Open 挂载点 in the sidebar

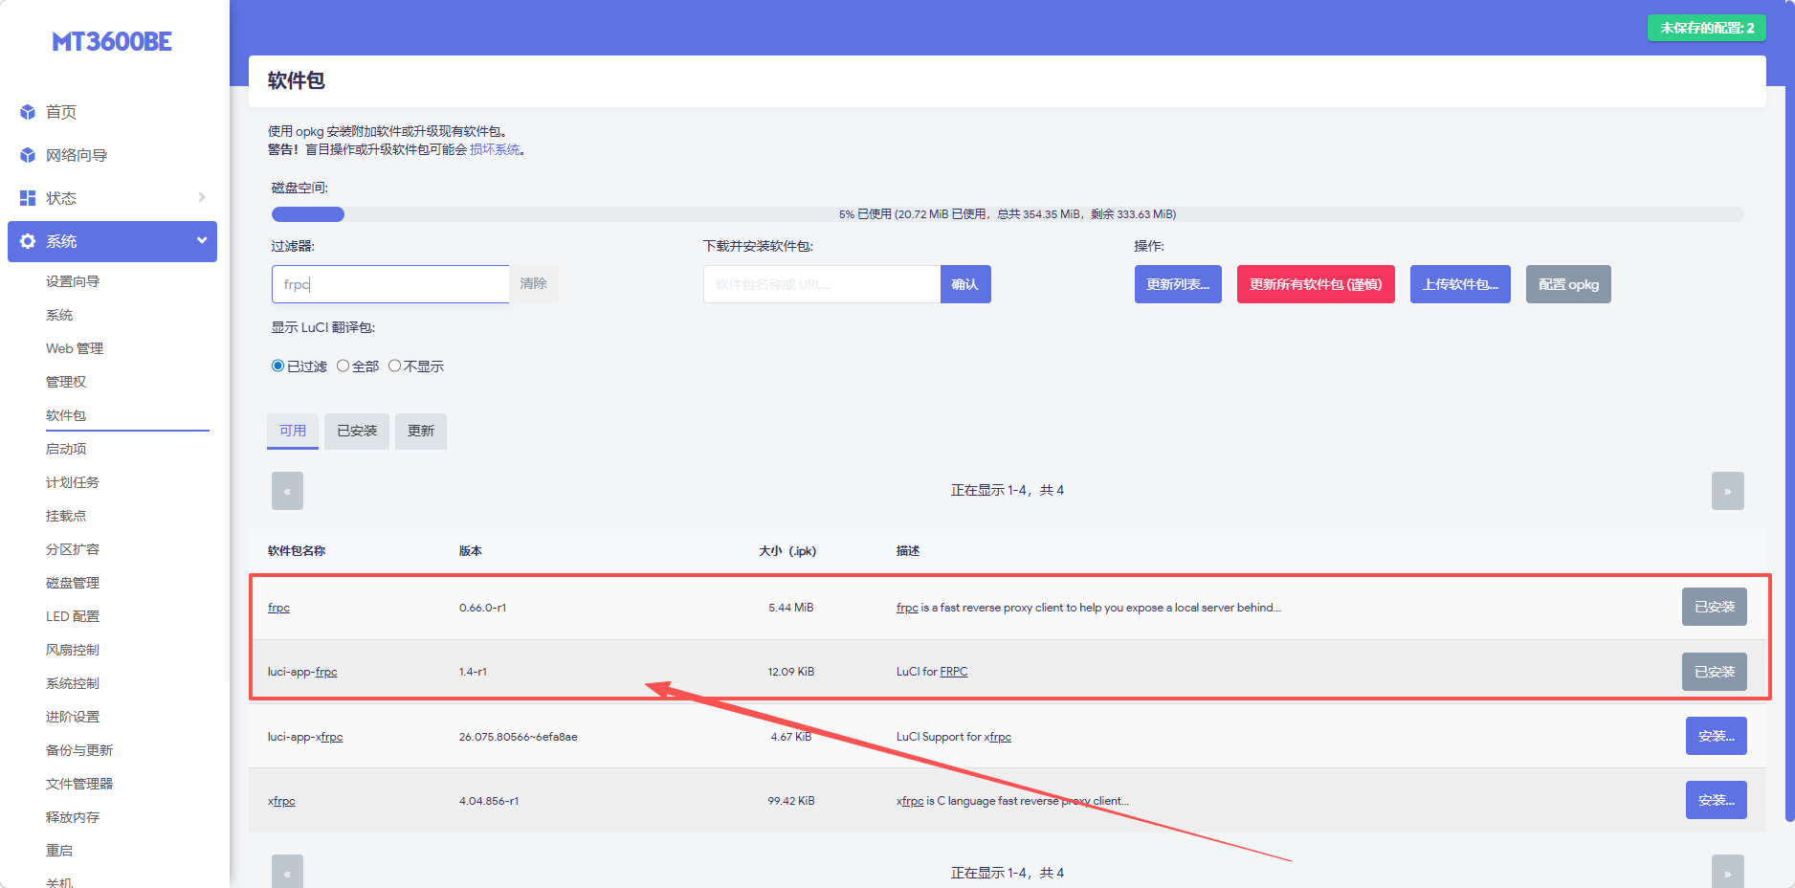(x=66, y=516)
